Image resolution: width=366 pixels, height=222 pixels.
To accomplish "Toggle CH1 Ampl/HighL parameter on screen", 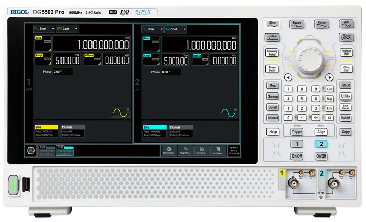I will 43,59.
